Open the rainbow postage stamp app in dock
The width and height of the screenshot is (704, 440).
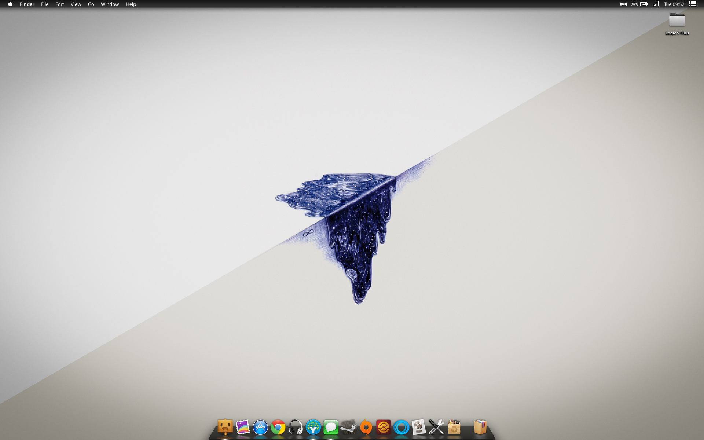243,427
